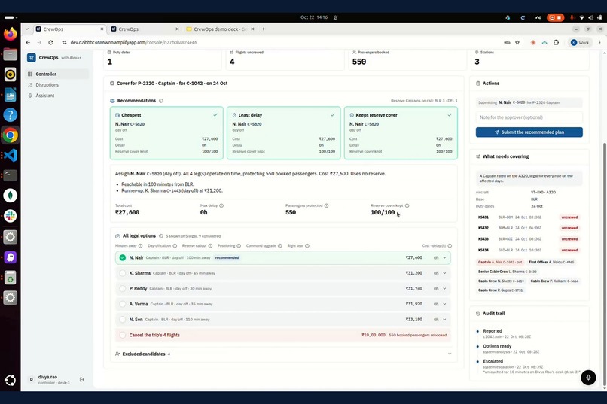This screenshot has height=404, width=607.
Task: Click the microphone voice assistant button
Action: point(588,378)
